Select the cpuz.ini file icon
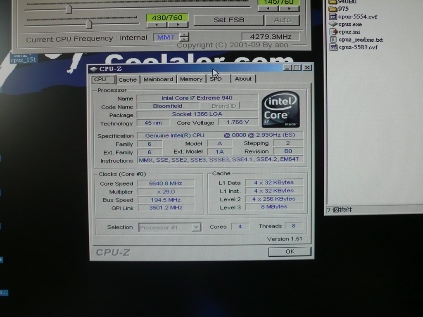 pyautogui.click(x=333, y=31)
